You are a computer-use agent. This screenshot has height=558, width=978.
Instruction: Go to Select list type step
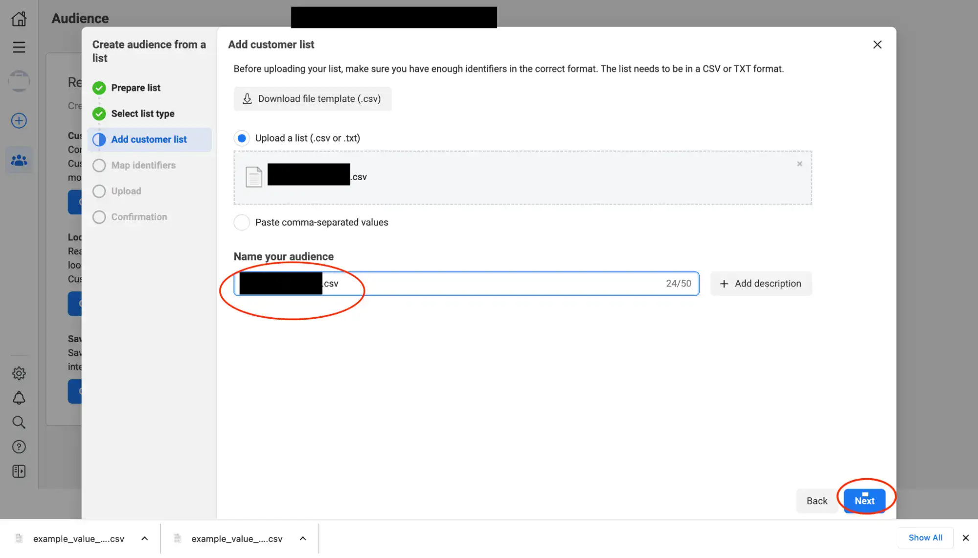tap(142, 114)
